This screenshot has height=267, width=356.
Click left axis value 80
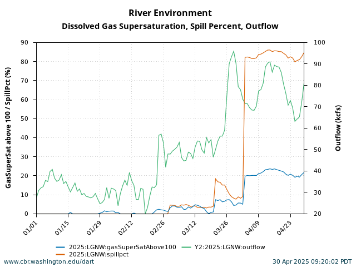[24, 62]
